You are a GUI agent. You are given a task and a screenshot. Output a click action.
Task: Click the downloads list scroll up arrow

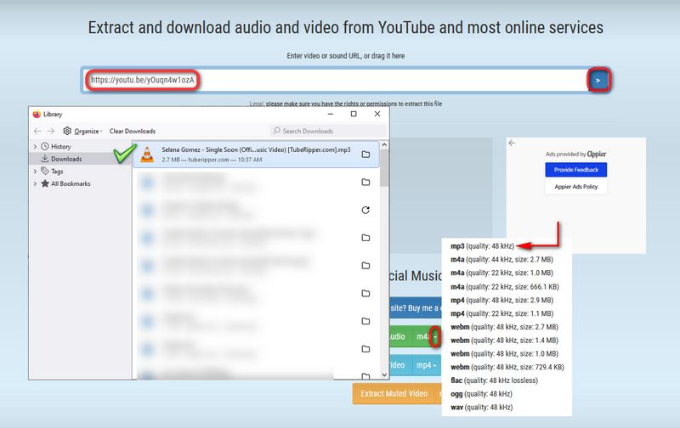tap(384, 145)
